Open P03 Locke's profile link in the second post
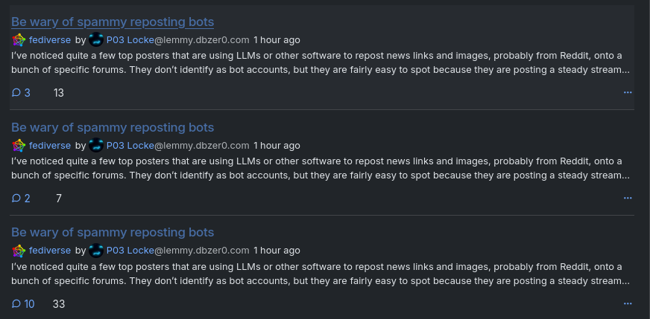Image resolution: width=650 pixels, height=319 pixels. pyautogui.click(x=130, y=146)
